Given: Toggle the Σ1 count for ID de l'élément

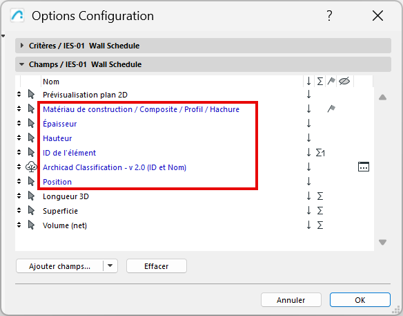Looking at the screenshot, I should (320, 153).
